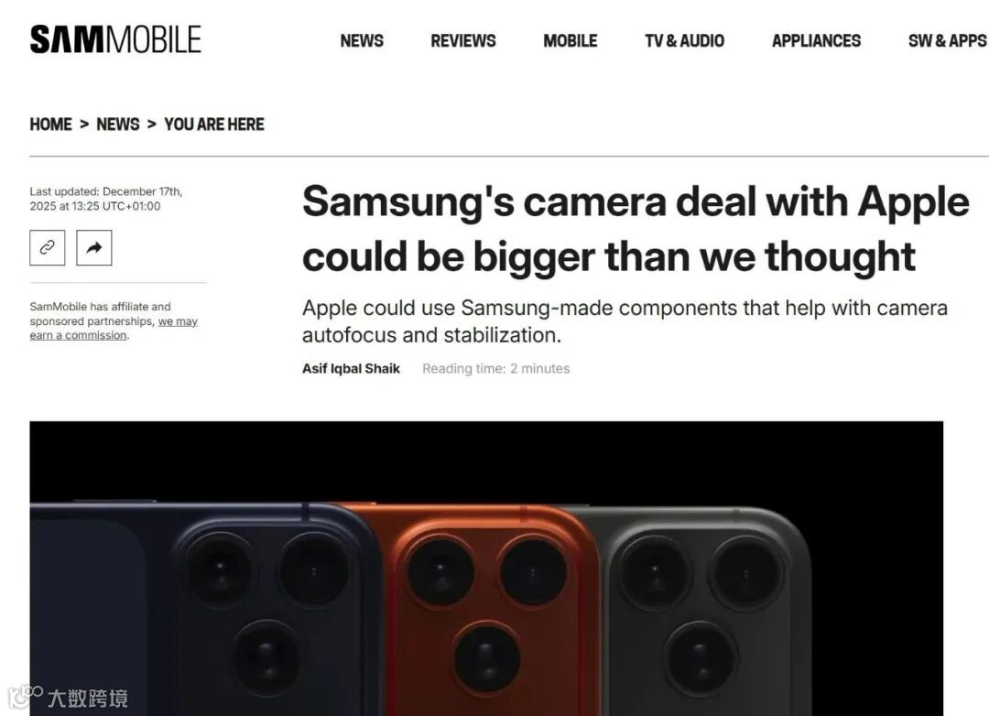989x716 pixels.
Task: Select MOBILE in the navigation bar
Action: 571,41
